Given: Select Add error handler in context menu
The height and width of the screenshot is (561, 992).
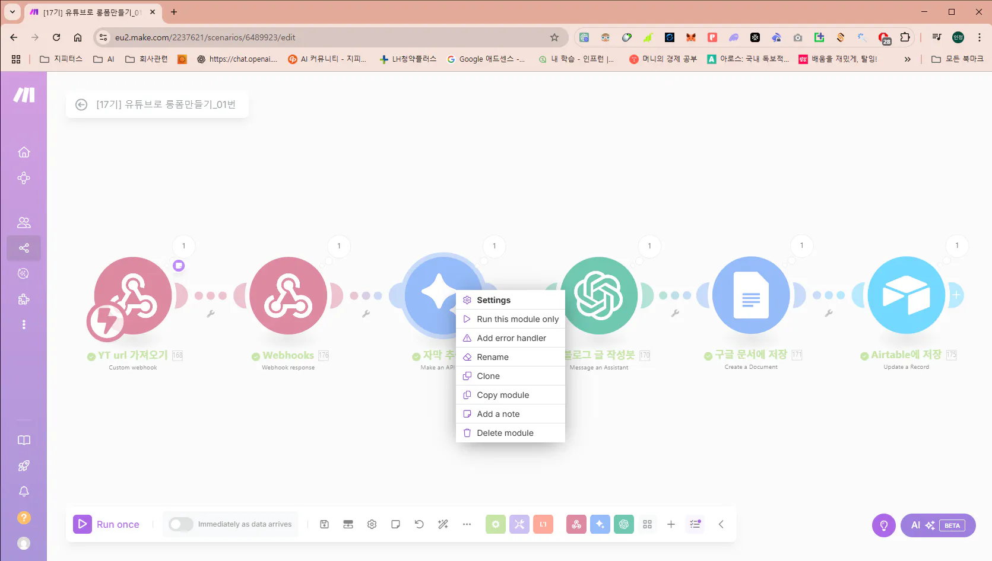Looking at the screenshot, I should [x=510, y=338].
